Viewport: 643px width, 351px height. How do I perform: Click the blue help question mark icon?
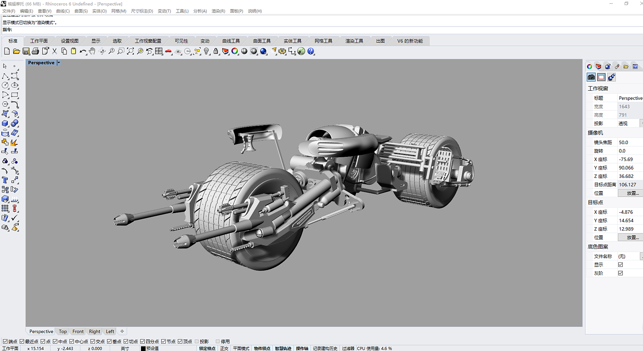[x=311, y=51]
